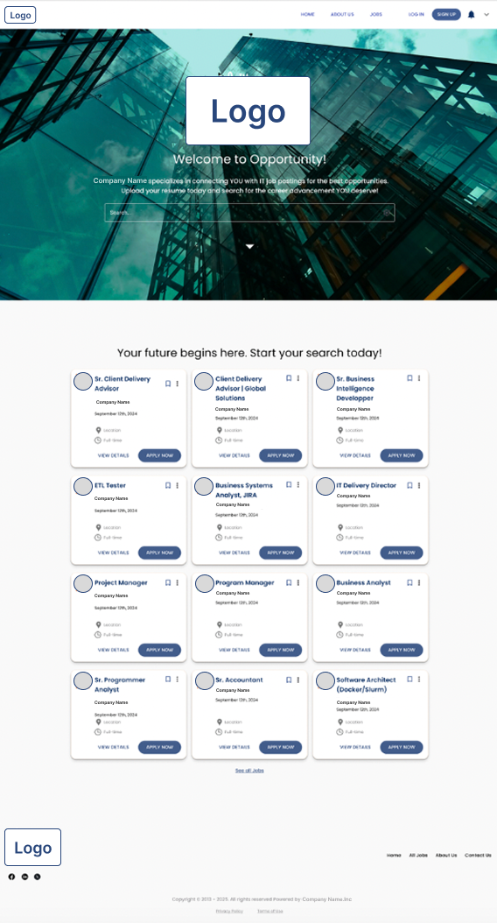Open three-dot menu on Software Architect card
The width and height of the screenshot is (497, 923).
pos(419,680)
